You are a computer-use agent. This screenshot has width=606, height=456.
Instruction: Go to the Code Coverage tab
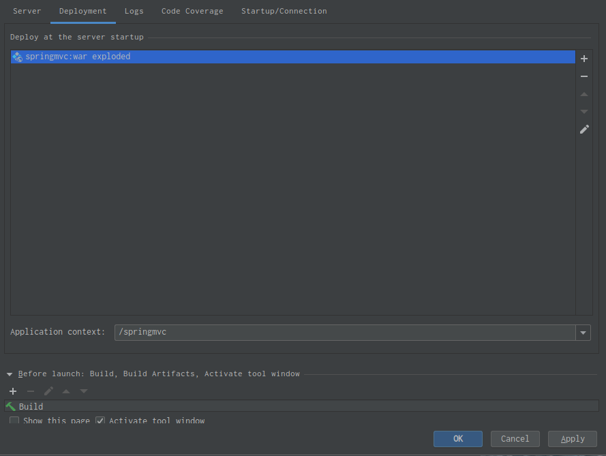click(192, 11)
